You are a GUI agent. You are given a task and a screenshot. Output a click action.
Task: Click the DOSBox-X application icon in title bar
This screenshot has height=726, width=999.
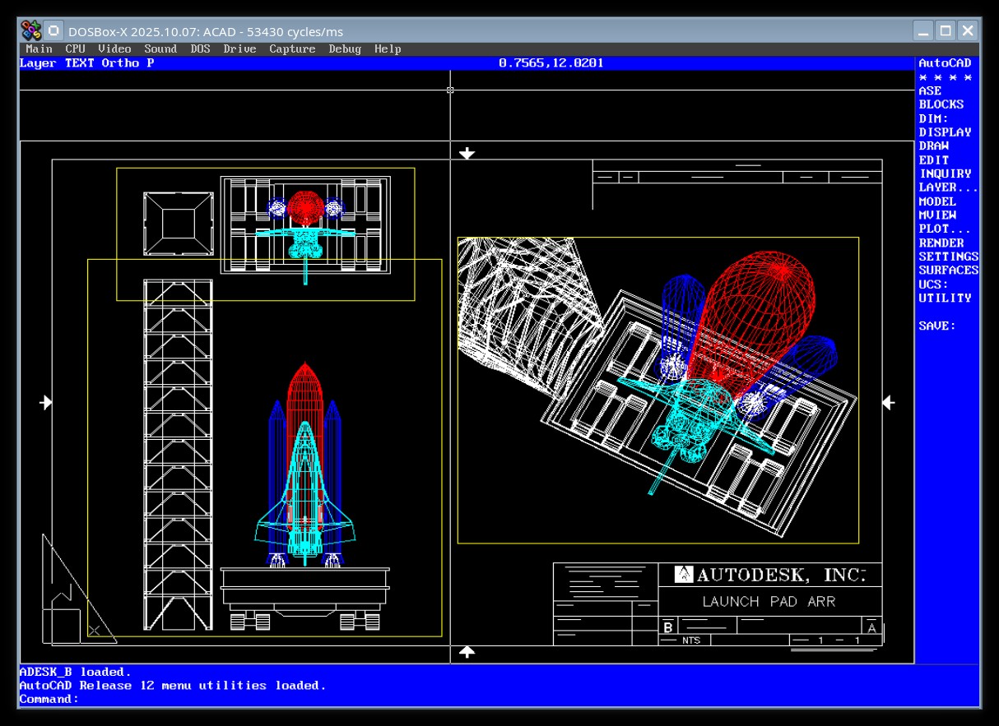[x=30, y=31]
